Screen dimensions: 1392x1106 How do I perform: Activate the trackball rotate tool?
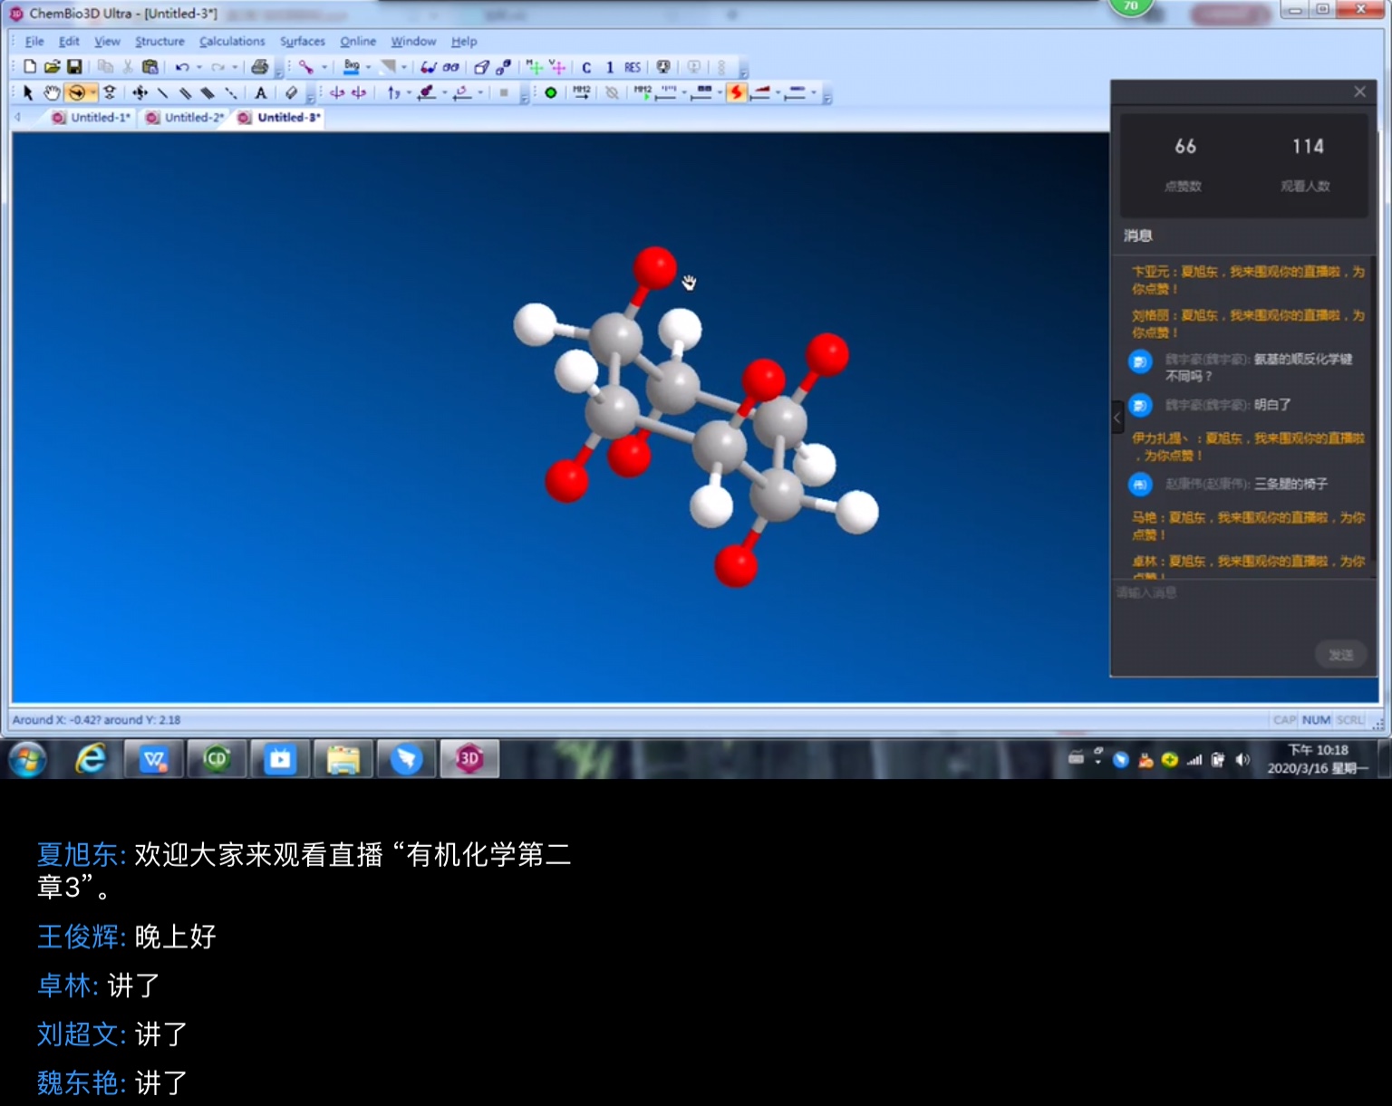[76, 92]
